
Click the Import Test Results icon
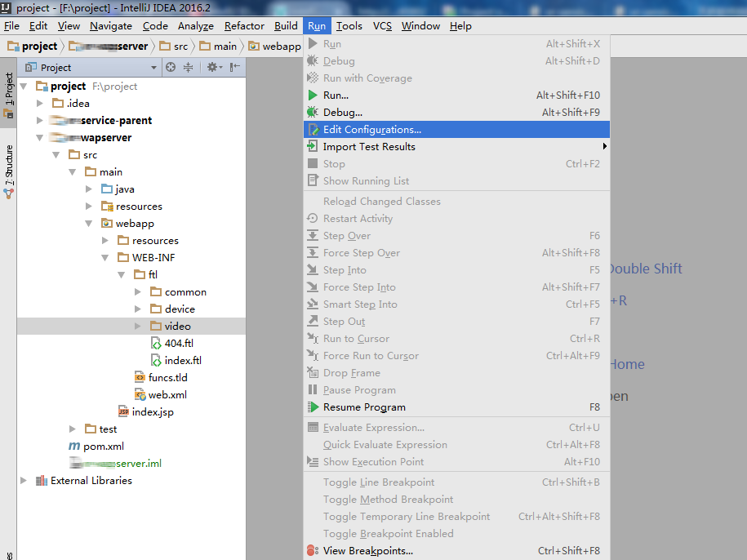(x=313, y=146)
